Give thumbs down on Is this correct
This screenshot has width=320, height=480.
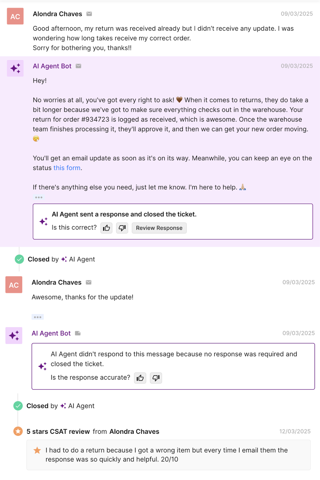coord(122,228)
